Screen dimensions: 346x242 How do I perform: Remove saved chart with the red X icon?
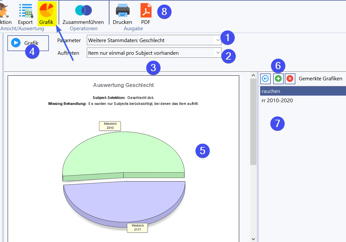point(290,79)
